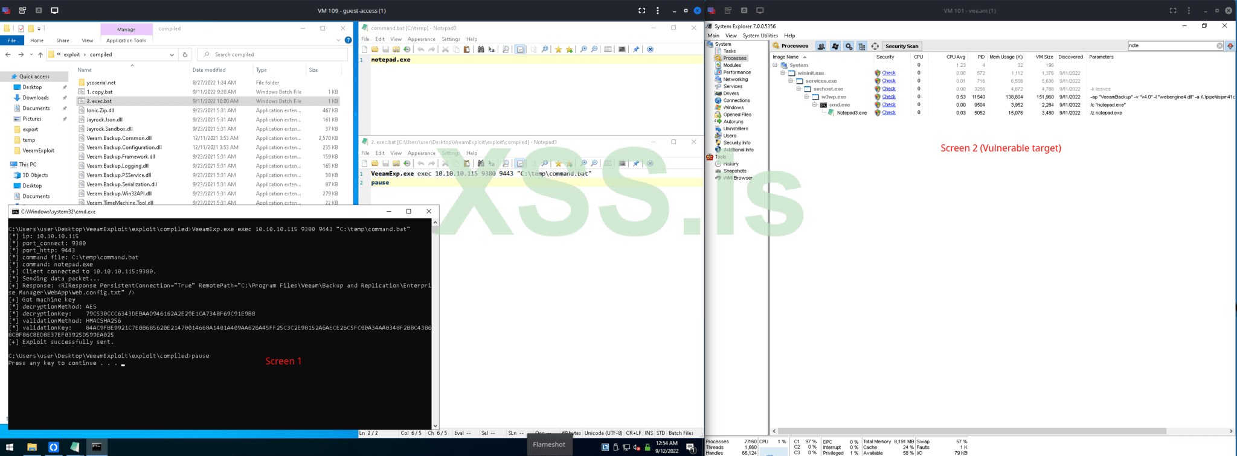The height and width of the screenshot is (456, 1237).
Task: Open System Utilities menu in System Explorer
Action: coord(760,36)
